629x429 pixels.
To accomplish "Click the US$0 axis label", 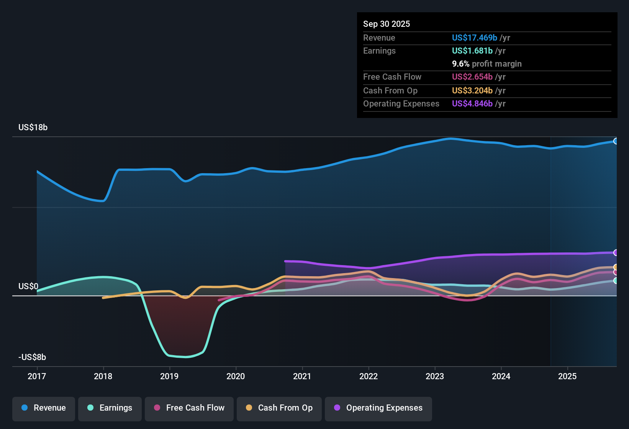I will 28,286.
